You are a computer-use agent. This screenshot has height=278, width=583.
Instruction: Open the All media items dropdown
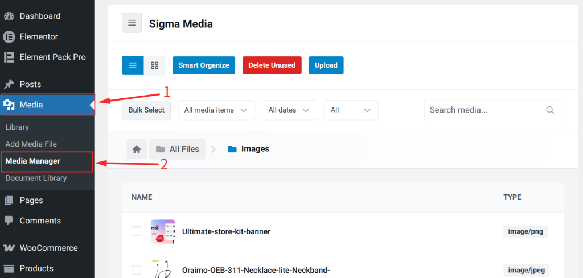[x=216, y=110]
